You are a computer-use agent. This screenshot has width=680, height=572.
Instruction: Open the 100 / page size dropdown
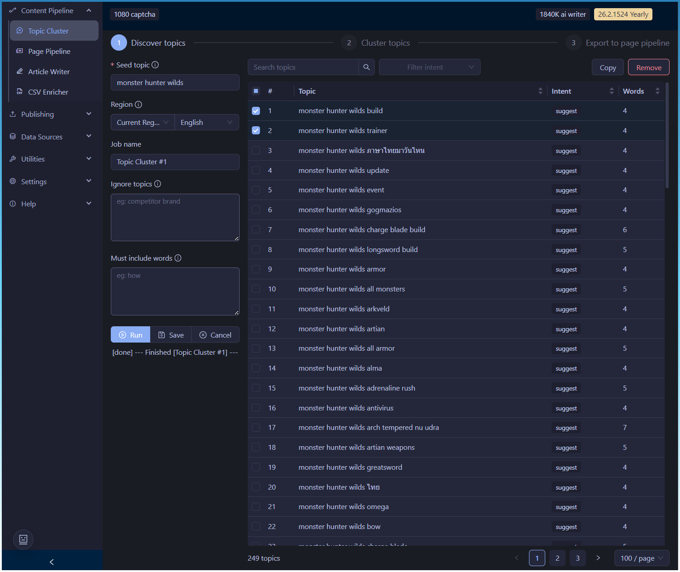641,558
